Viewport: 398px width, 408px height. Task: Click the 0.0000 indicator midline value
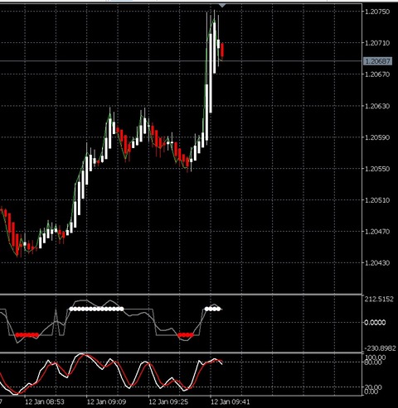(x=375, y=323)
